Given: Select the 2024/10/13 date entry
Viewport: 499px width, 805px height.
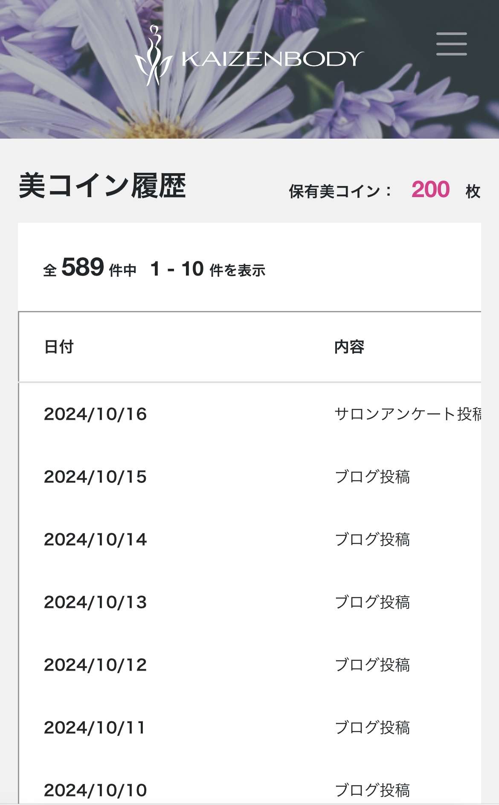Looking at the screenshot, I should [95, 602].
